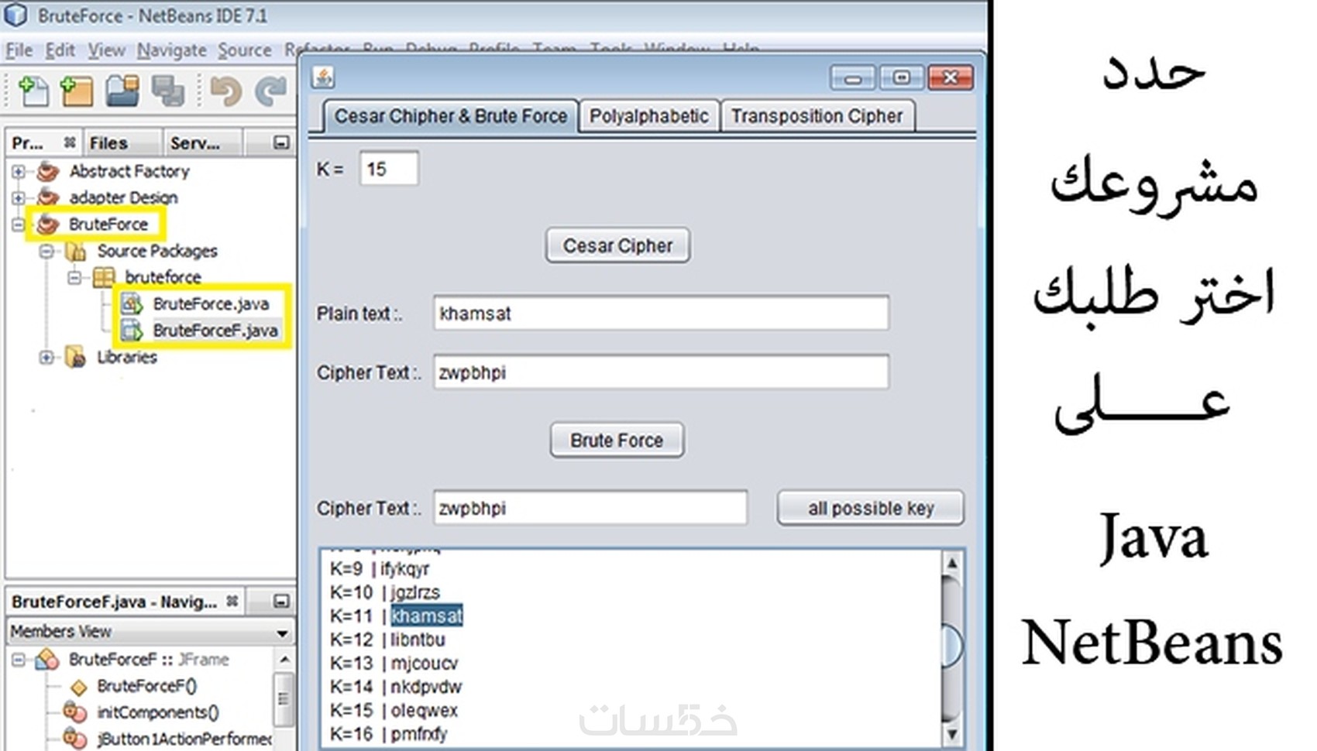Click the BruteForceF.java form file icon
Viewport: 1317px width, 751px height.
(x=132, y=331)
